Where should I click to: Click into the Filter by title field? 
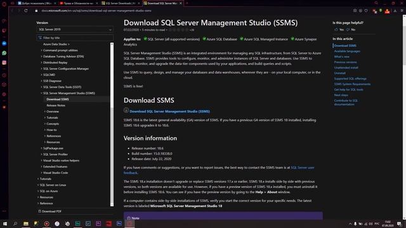(x=75, y=38)
